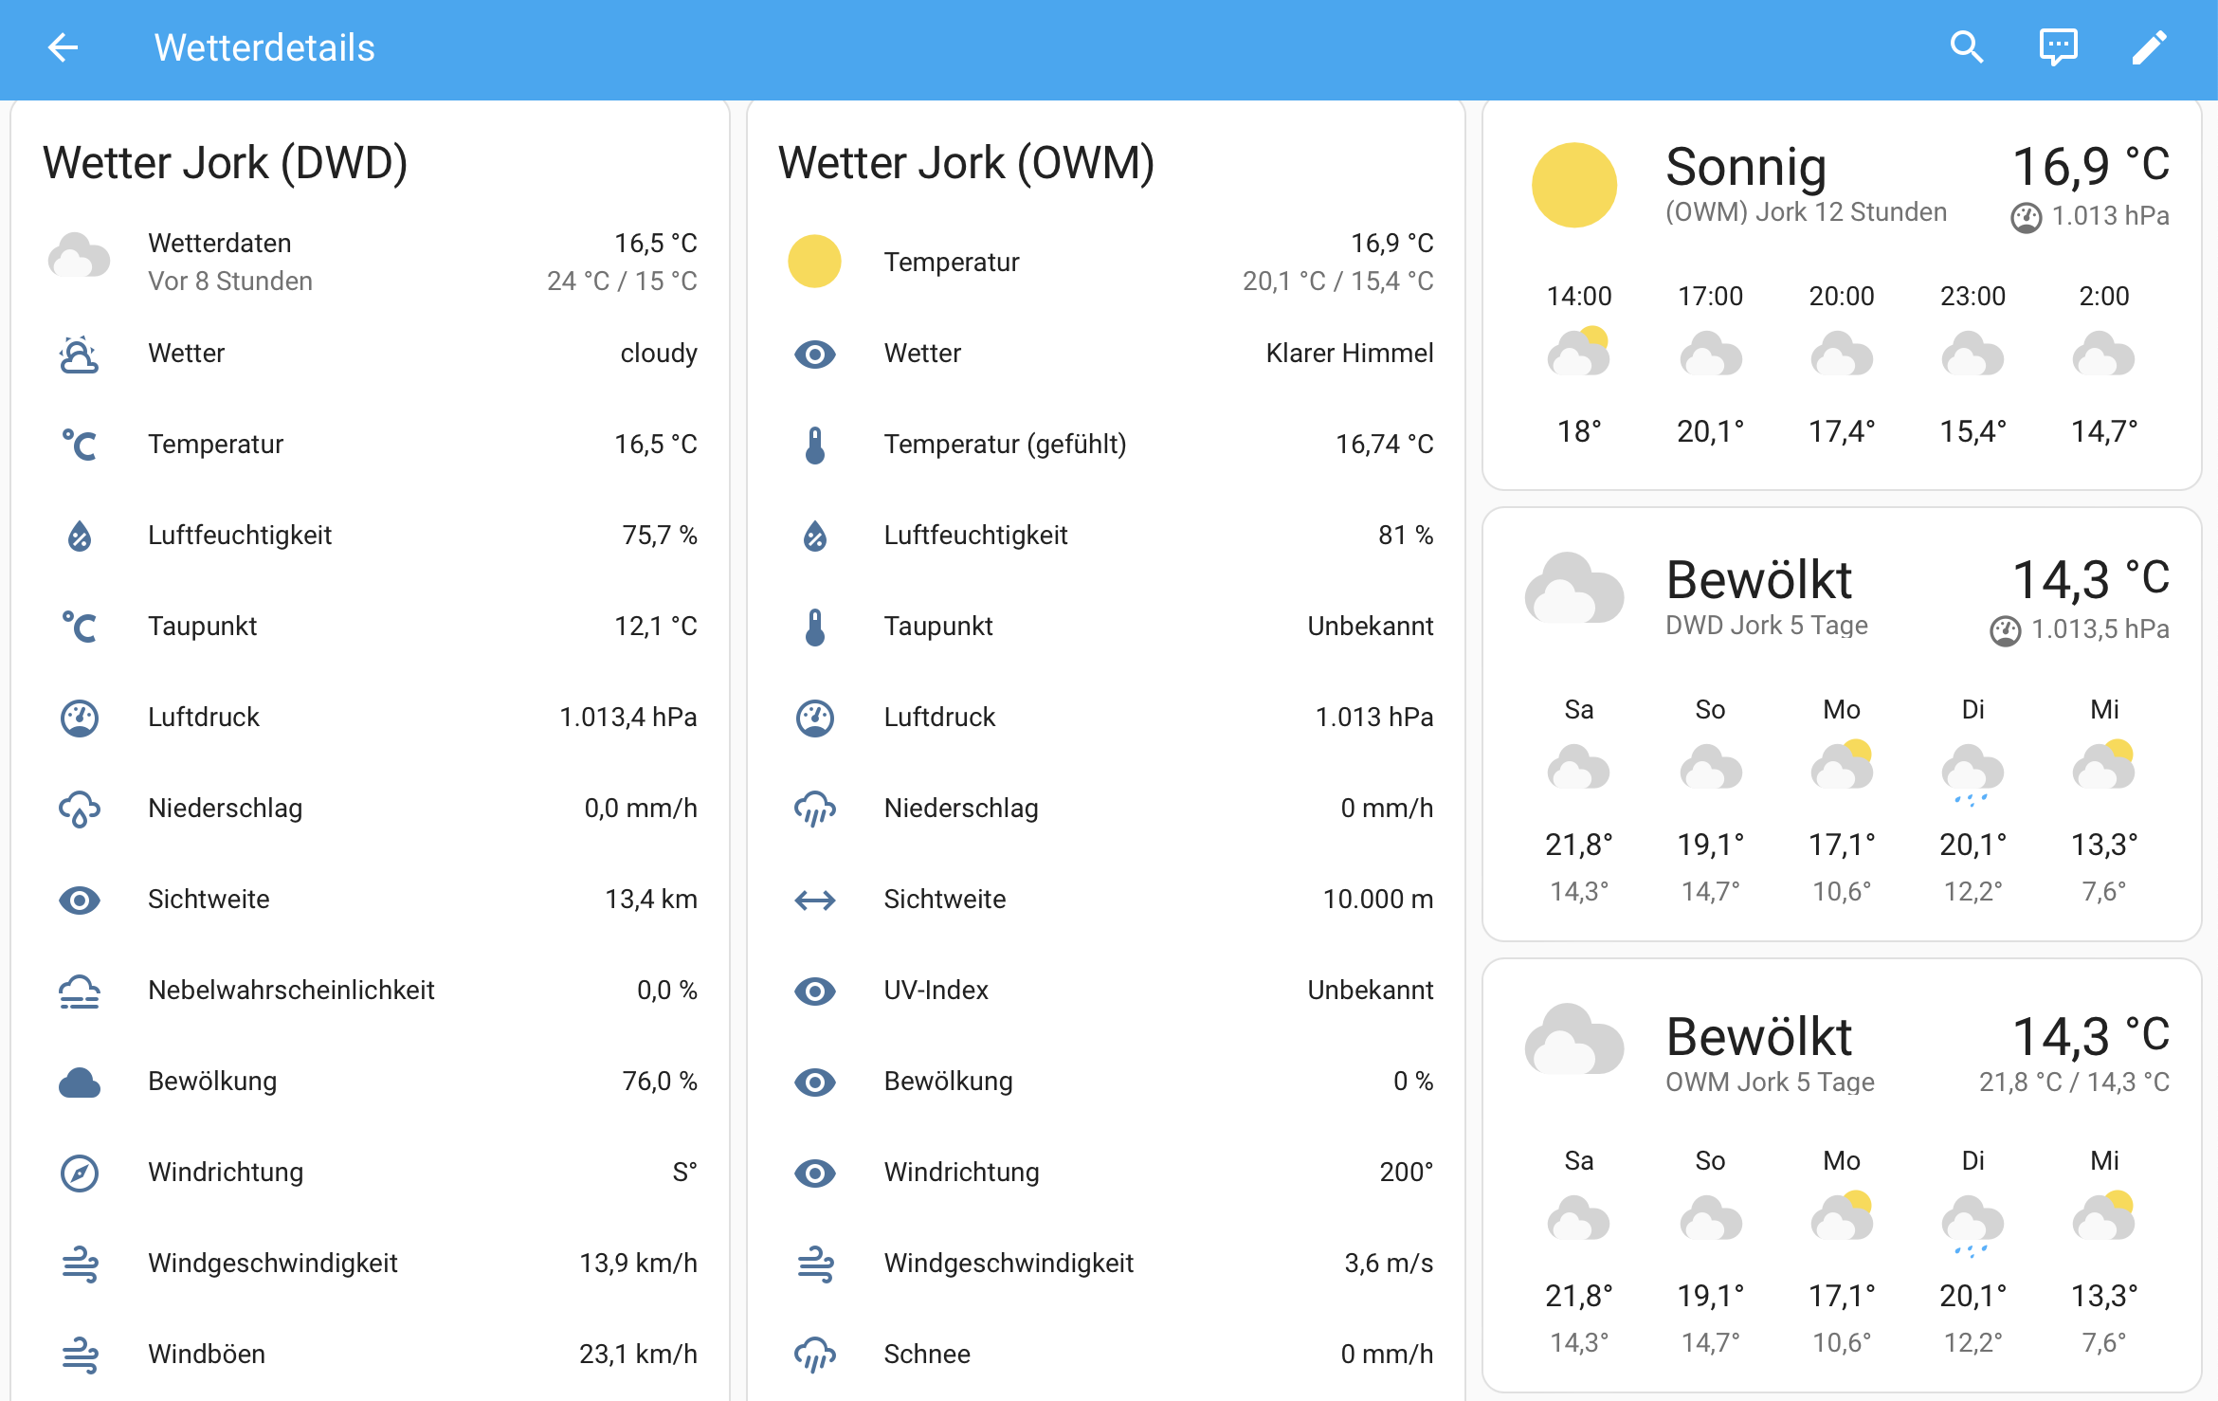Open the OWM Schnee 0 mm/h entry

(x=1106, y=1355)
